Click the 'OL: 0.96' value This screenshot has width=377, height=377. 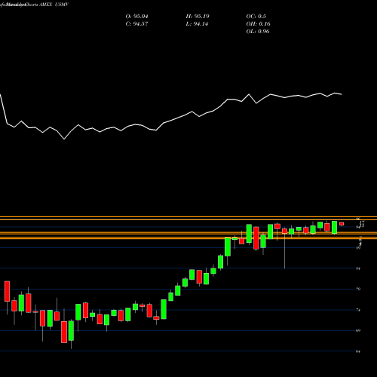[258, 32]
